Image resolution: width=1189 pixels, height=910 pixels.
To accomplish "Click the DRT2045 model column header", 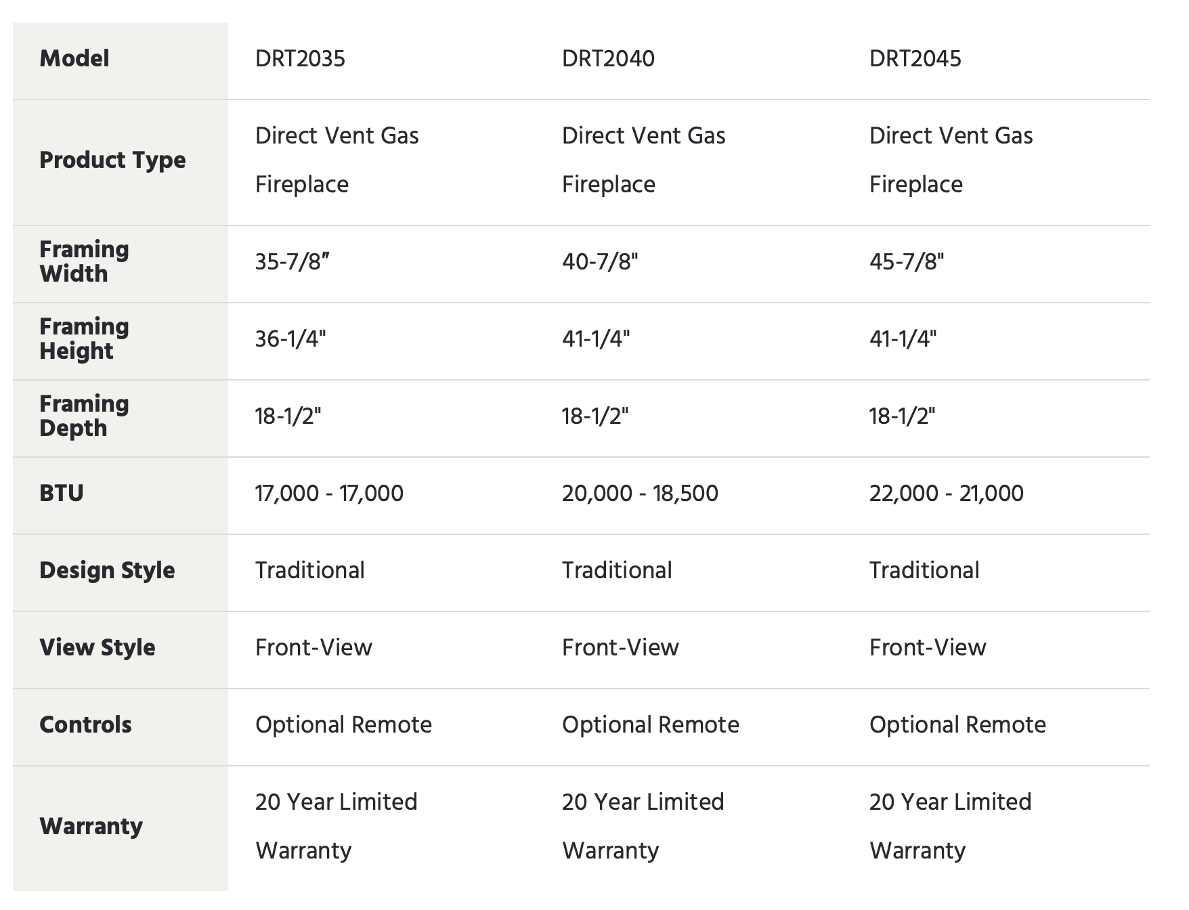I will click(915, 58).
